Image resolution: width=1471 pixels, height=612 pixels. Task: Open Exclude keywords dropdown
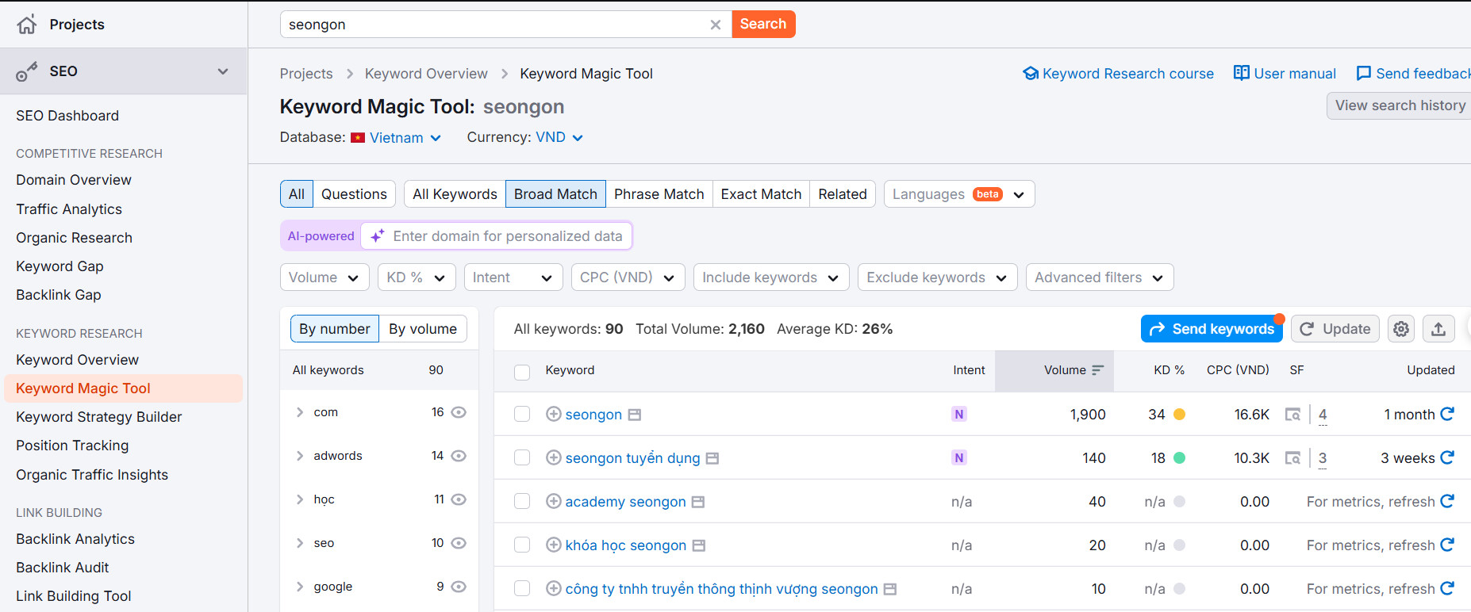pos(937,277)
